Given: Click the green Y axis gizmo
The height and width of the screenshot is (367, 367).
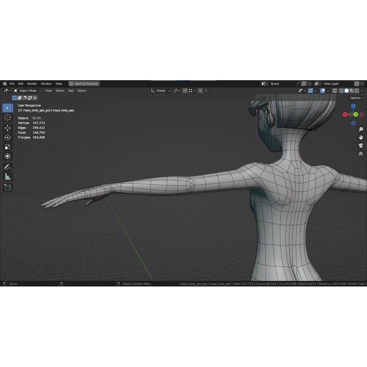Looking at the screenshot, I should (356, 115).
